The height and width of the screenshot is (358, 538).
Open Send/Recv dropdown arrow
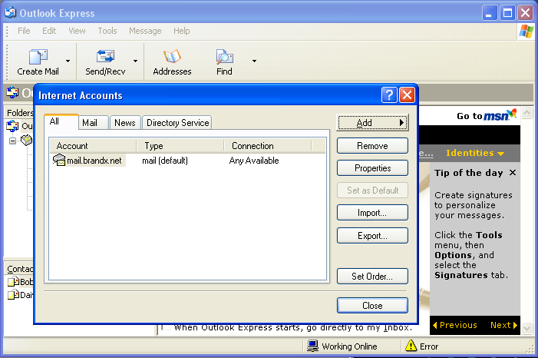point(136,61)
